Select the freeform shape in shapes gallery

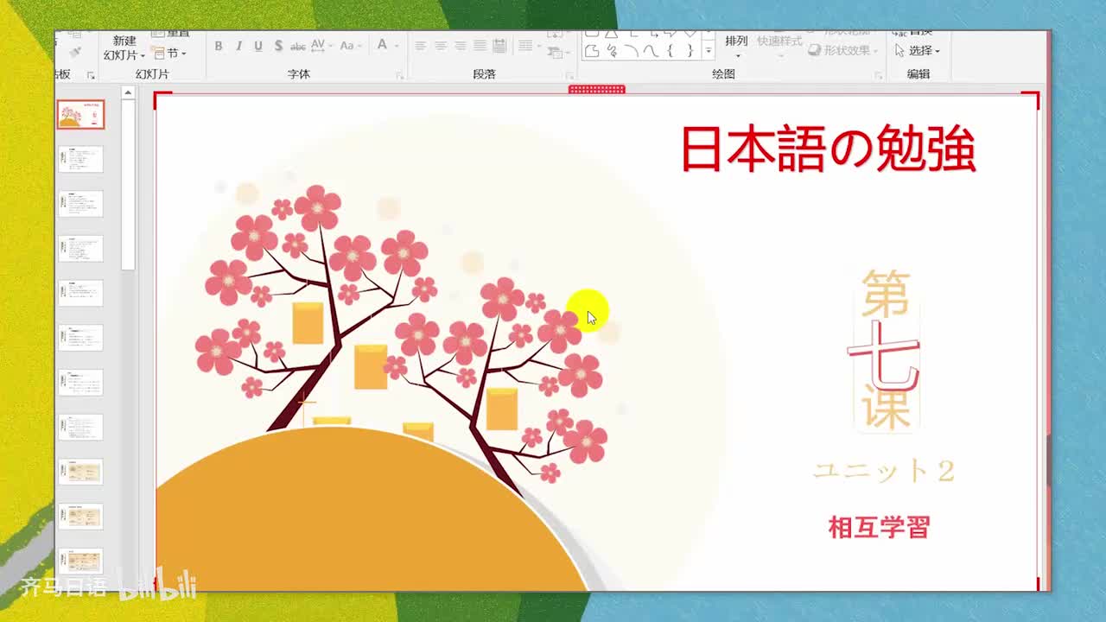[x=591, y=51]
